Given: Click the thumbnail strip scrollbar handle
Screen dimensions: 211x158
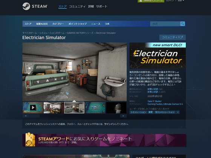Looking at the screenshot, I should 34,116.
